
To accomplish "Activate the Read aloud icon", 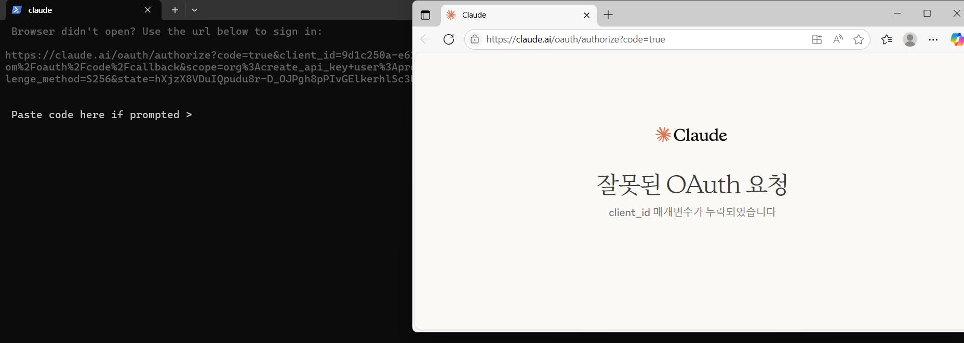I will tap(838, 39).
